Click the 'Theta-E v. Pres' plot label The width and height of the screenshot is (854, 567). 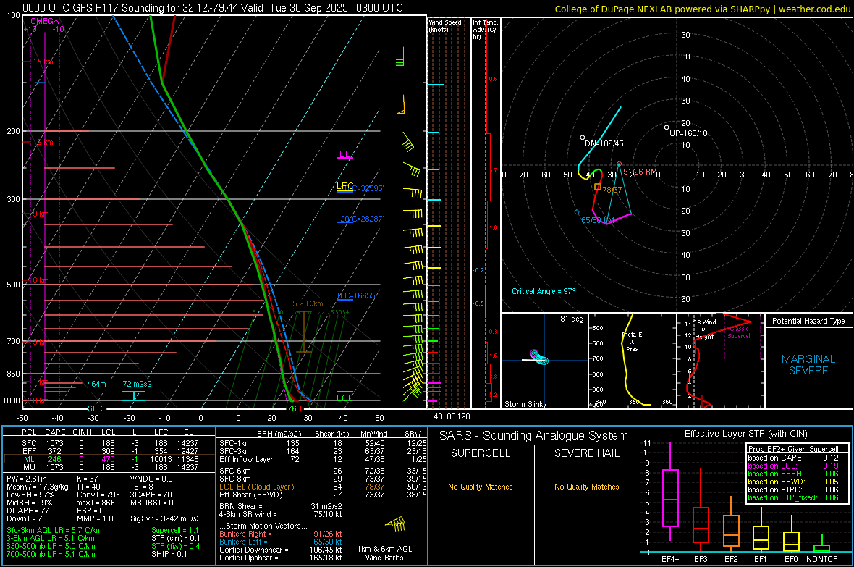632,341
